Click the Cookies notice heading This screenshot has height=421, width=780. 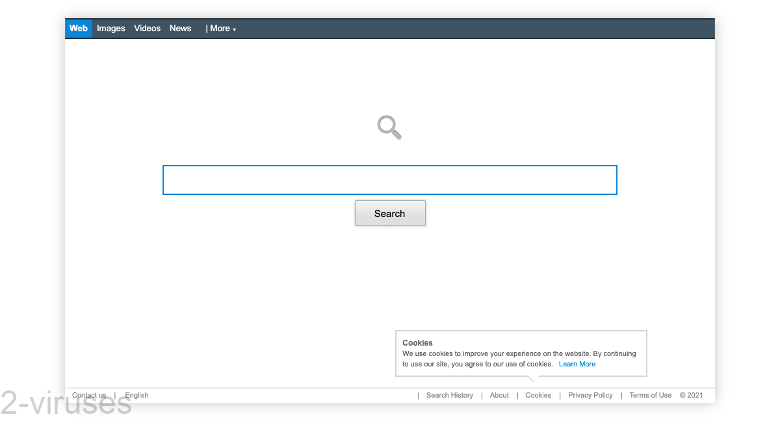tap(418, 342)
